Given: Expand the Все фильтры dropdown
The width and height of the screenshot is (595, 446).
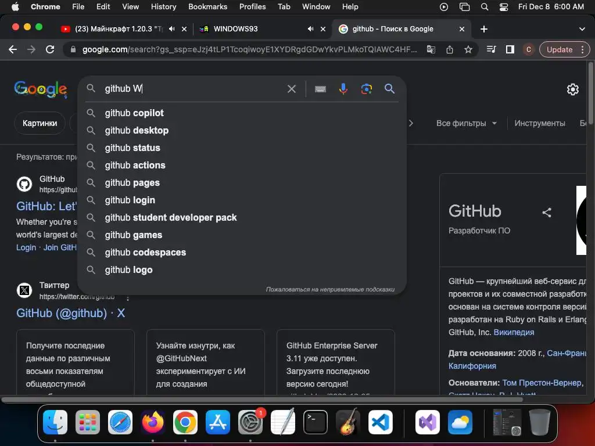Looking at the screenshot, I should (467, 123).
